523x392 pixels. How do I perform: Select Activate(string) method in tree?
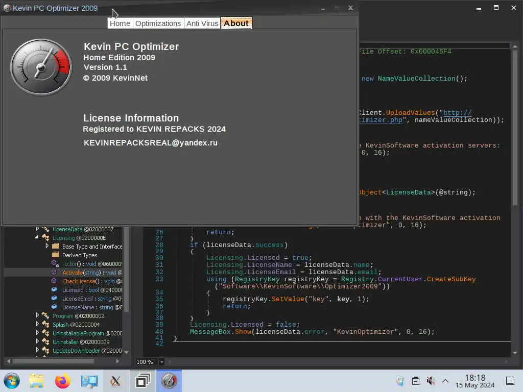92,273
